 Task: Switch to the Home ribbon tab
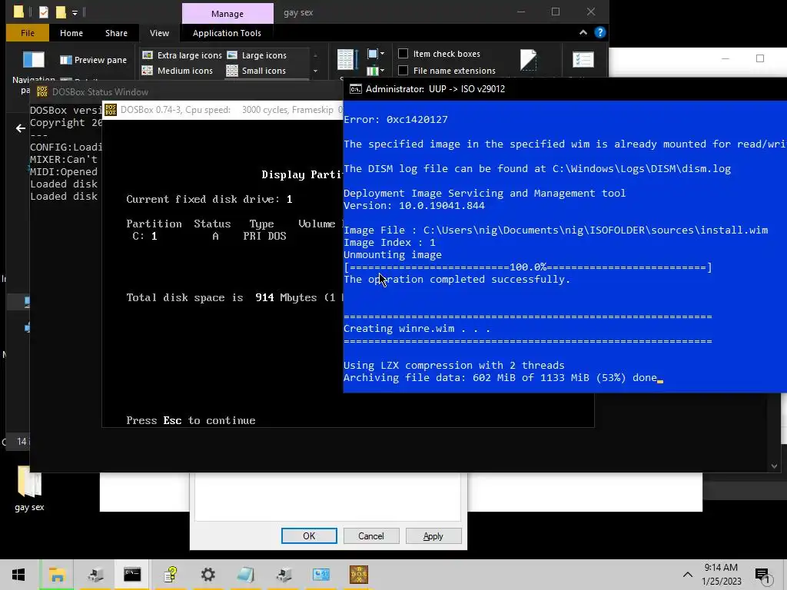click(71, 33)
